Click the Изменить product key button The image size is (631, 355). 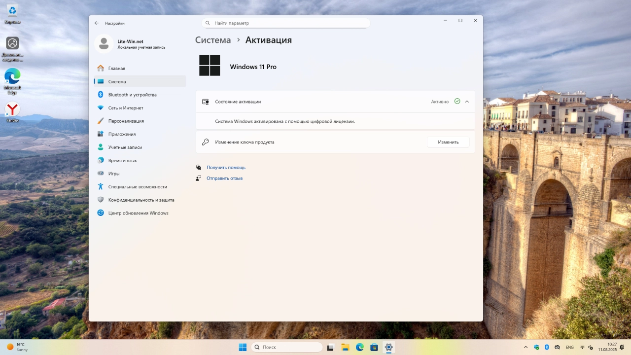point(448,142)
